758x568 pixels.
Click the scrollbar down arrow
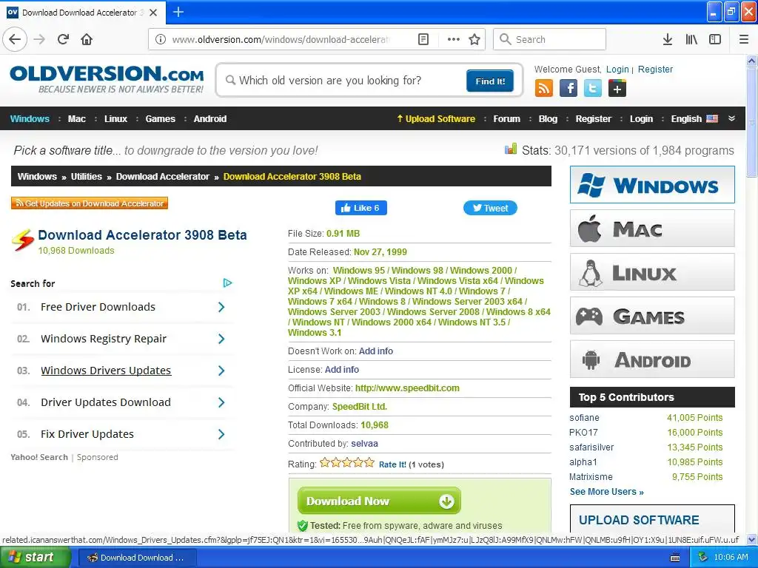[751, 539]
